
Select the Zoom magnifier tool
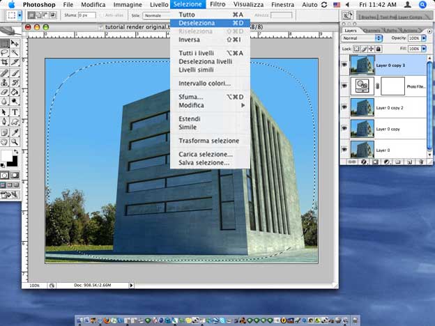tap(15, 141)
